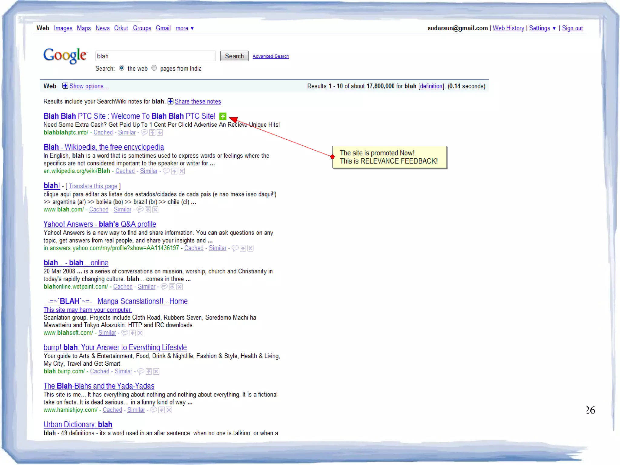Remove blah.burrp.com result with X icon
This screenshot has height=465, width=620.
tap(156, 371)
